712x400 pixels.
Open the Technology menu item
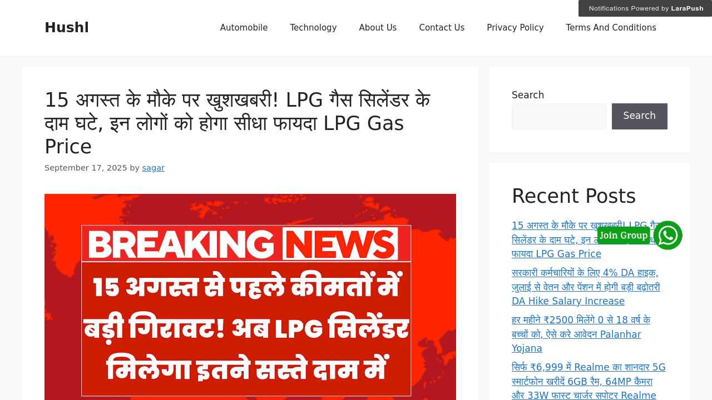pos(313,28)
